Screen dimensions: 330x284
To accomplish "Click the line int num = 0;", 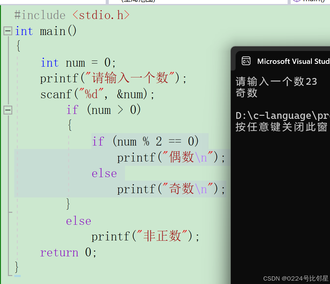I will [x=78, y=63].
